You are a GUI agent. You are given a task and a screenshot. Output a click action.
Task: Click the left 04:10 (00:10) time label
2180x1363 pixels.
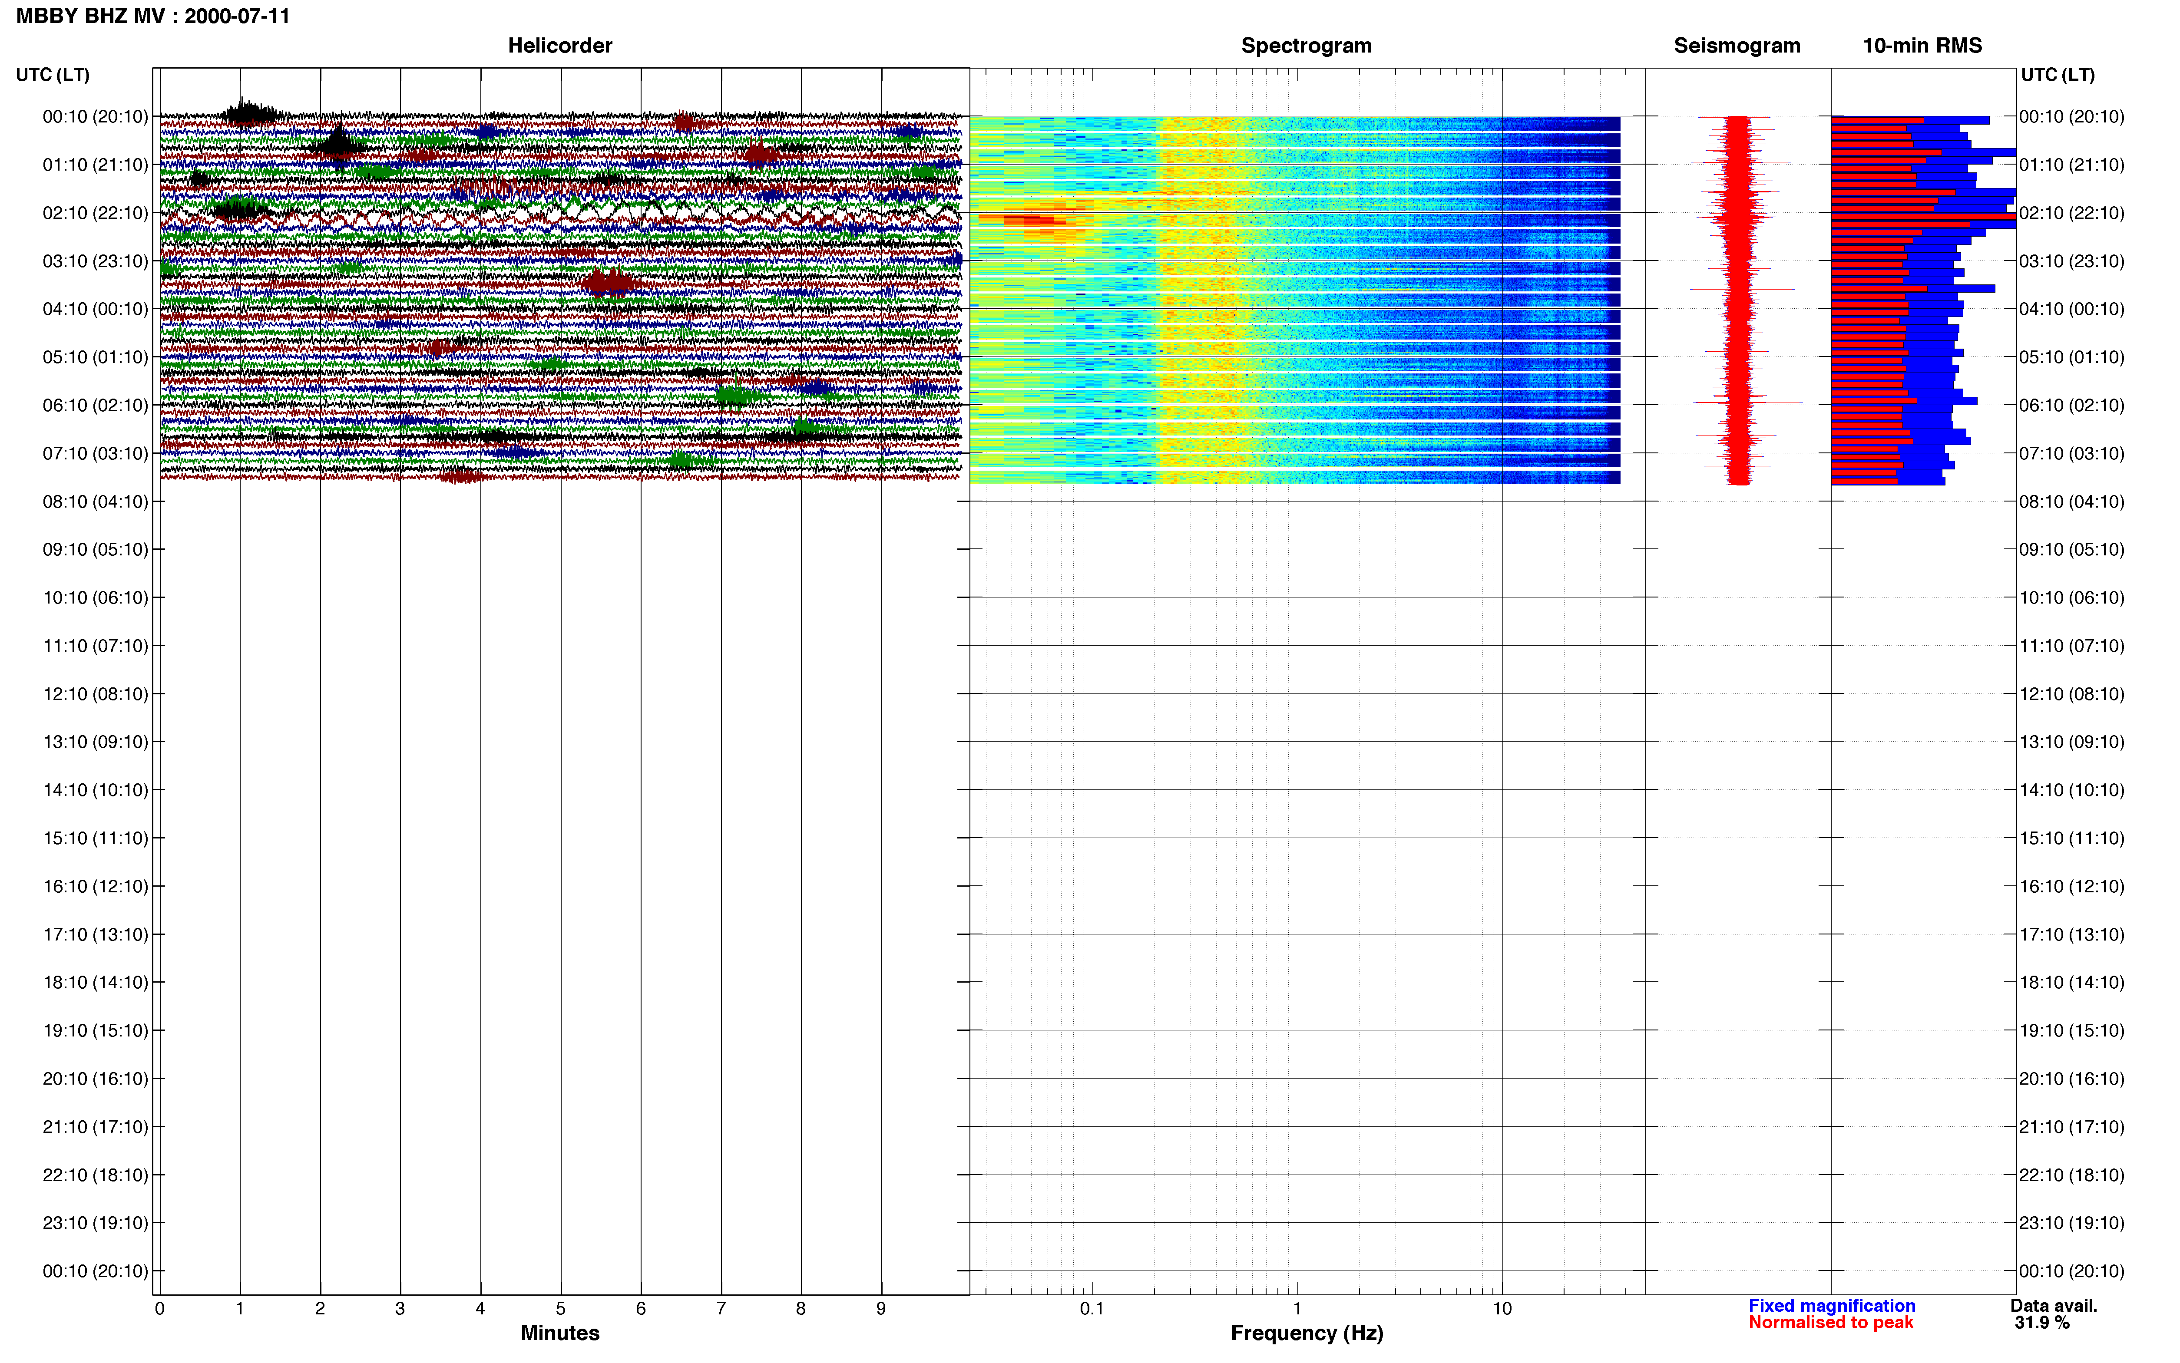tap(96, 309)
